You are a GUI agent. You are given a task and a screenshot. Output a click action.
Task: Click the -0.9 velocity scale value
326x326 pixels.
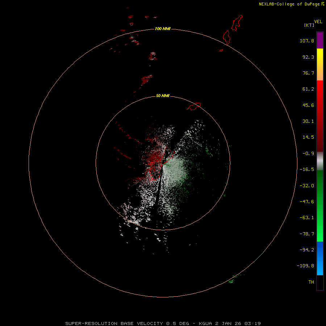pyautogui.click(x=308, y=154)
